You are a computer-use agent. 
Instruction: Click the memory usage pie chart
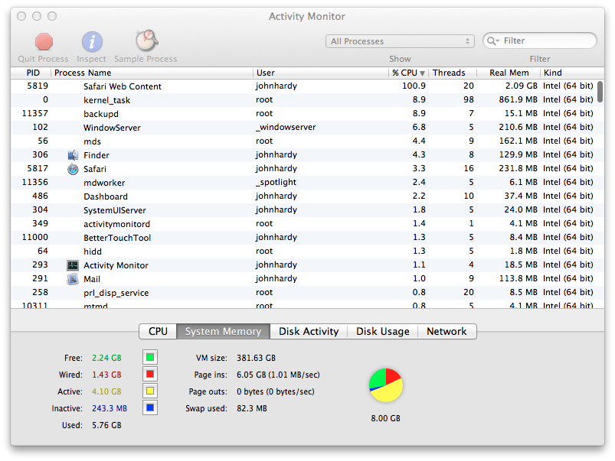386,385
